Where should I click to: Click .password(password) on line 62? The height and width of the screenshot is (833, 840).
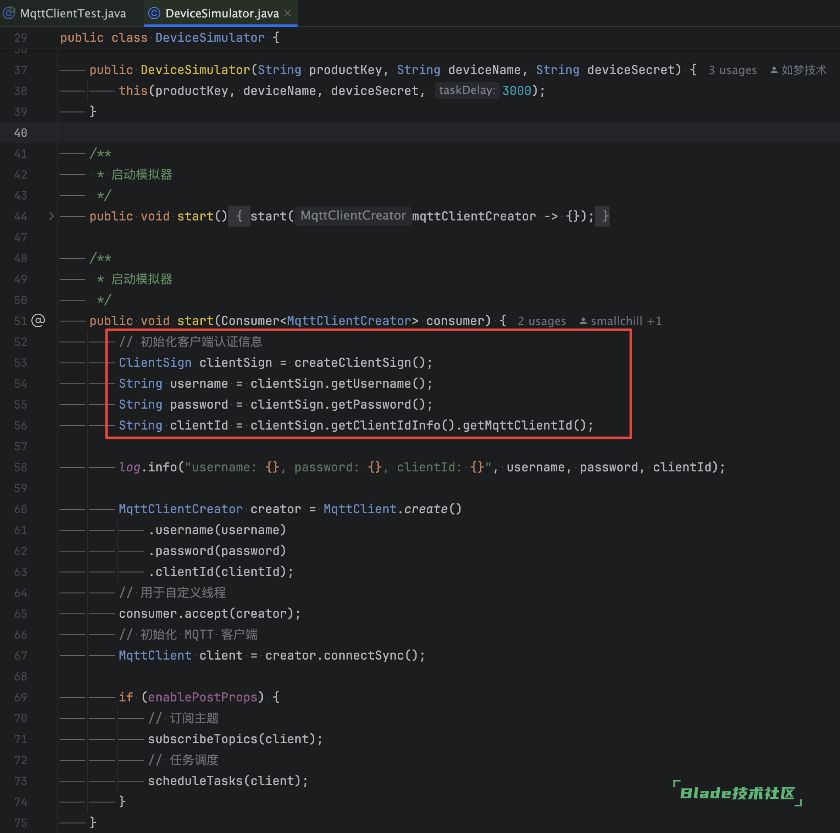pyautogui.click(x=217, y=551)
